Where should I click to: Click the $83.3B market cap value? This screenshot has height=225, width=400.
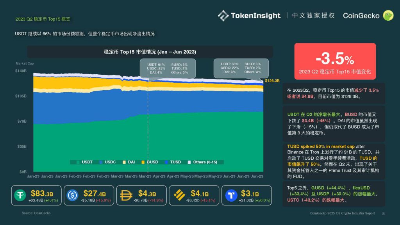pos(42,194)
